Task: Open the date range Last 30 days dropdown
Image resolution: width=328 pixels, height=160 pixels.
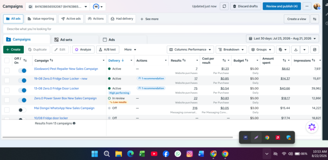Action: (282, 39)
